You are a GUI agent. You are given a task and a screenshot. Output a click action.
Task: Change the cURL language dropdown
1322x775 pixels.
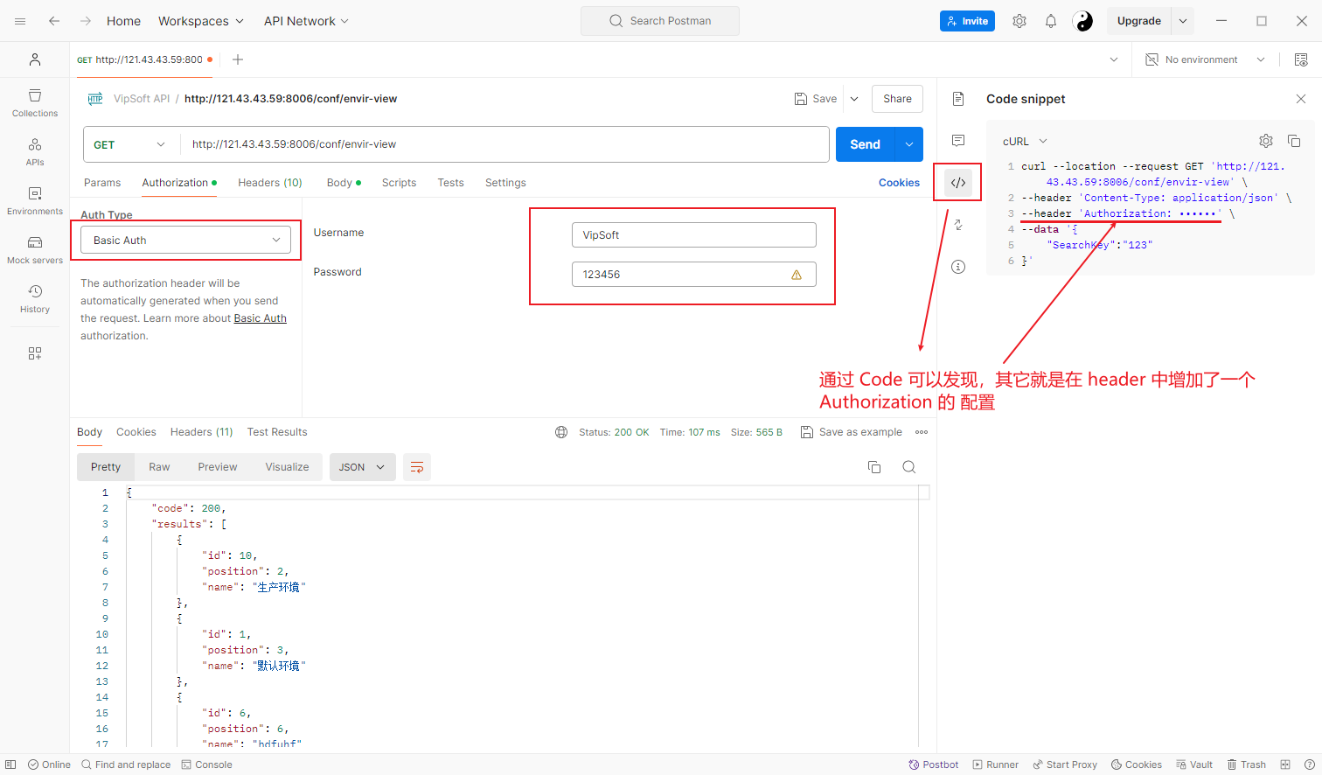(x=1025, y=142)
